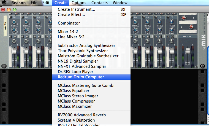Click channel 14 pan knob
The image size is (209, 126).
pyautogui.click(x=172, y=41)
